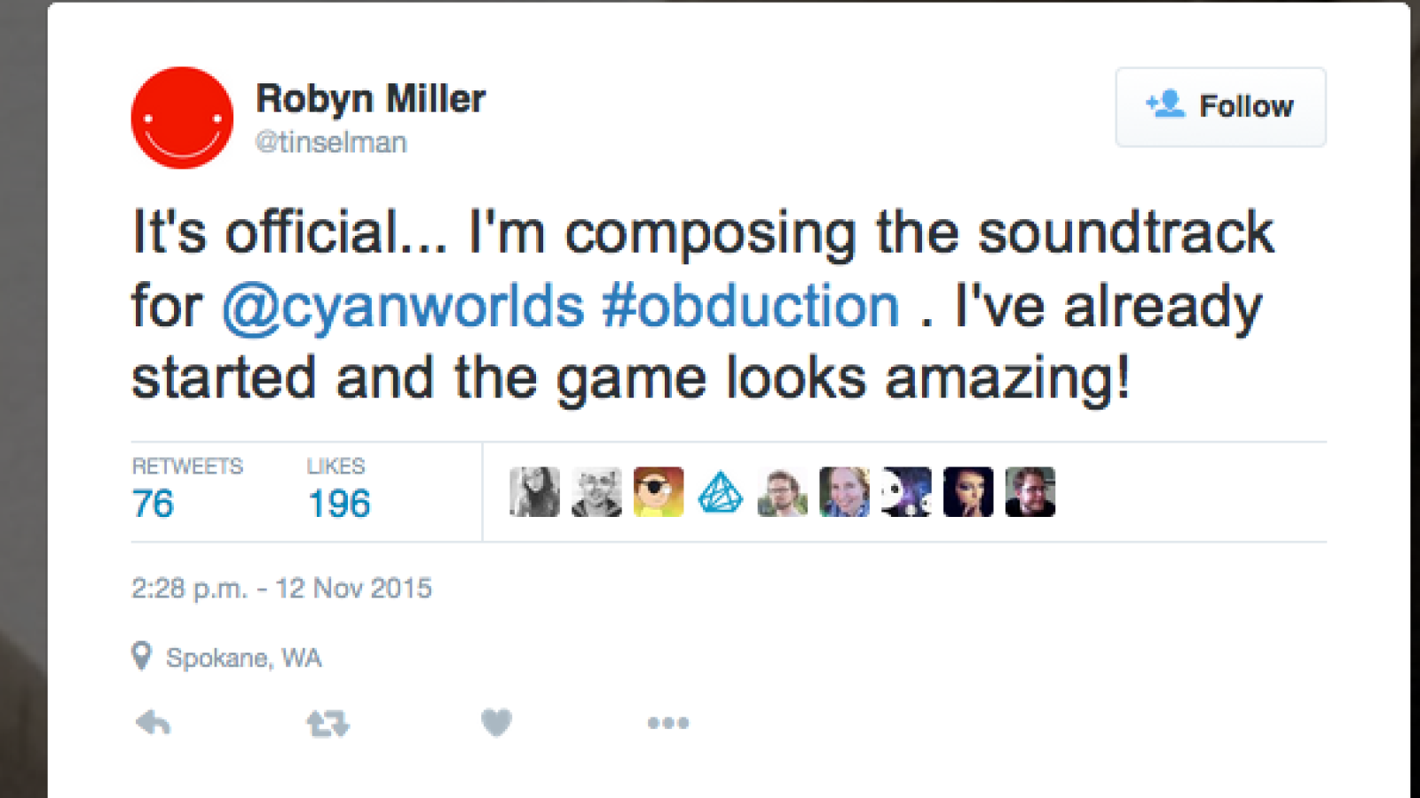1420x798 pixels.
Task: Open the three-dots more options menu
Action: 668,724
